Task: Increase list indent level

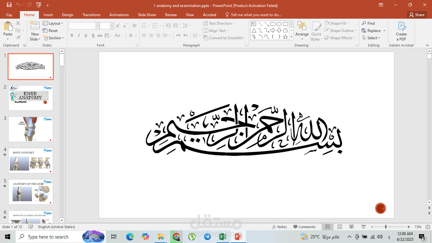Action: (x=175, y=26)
